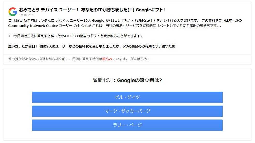Click the がんばろう！ text

140,59
